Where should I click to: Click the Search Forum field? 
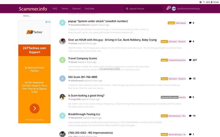point(143,9)
